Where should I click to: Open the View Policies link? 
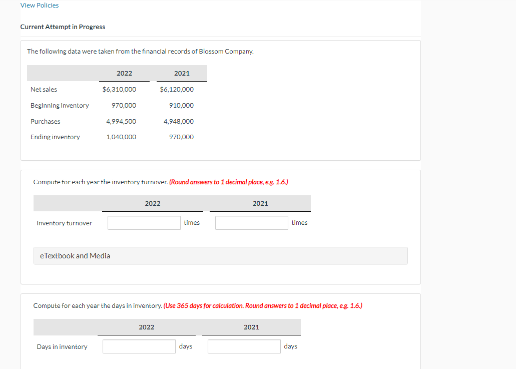[x=40, y=5]
